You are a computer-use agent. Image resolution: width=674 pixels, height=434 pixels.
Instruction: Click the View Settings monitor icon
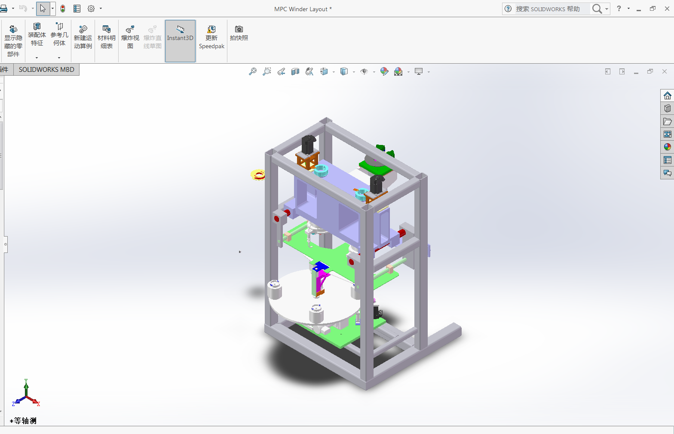tap(419, 71)
